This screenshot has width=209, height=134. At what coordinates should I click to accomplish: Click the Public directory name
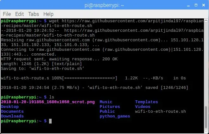(x=107, y=111)
